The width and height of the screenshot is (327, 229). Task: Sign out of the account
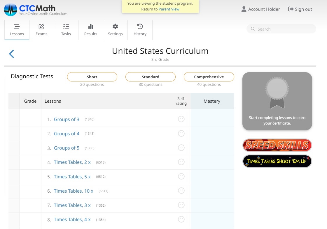click(300, 9)
